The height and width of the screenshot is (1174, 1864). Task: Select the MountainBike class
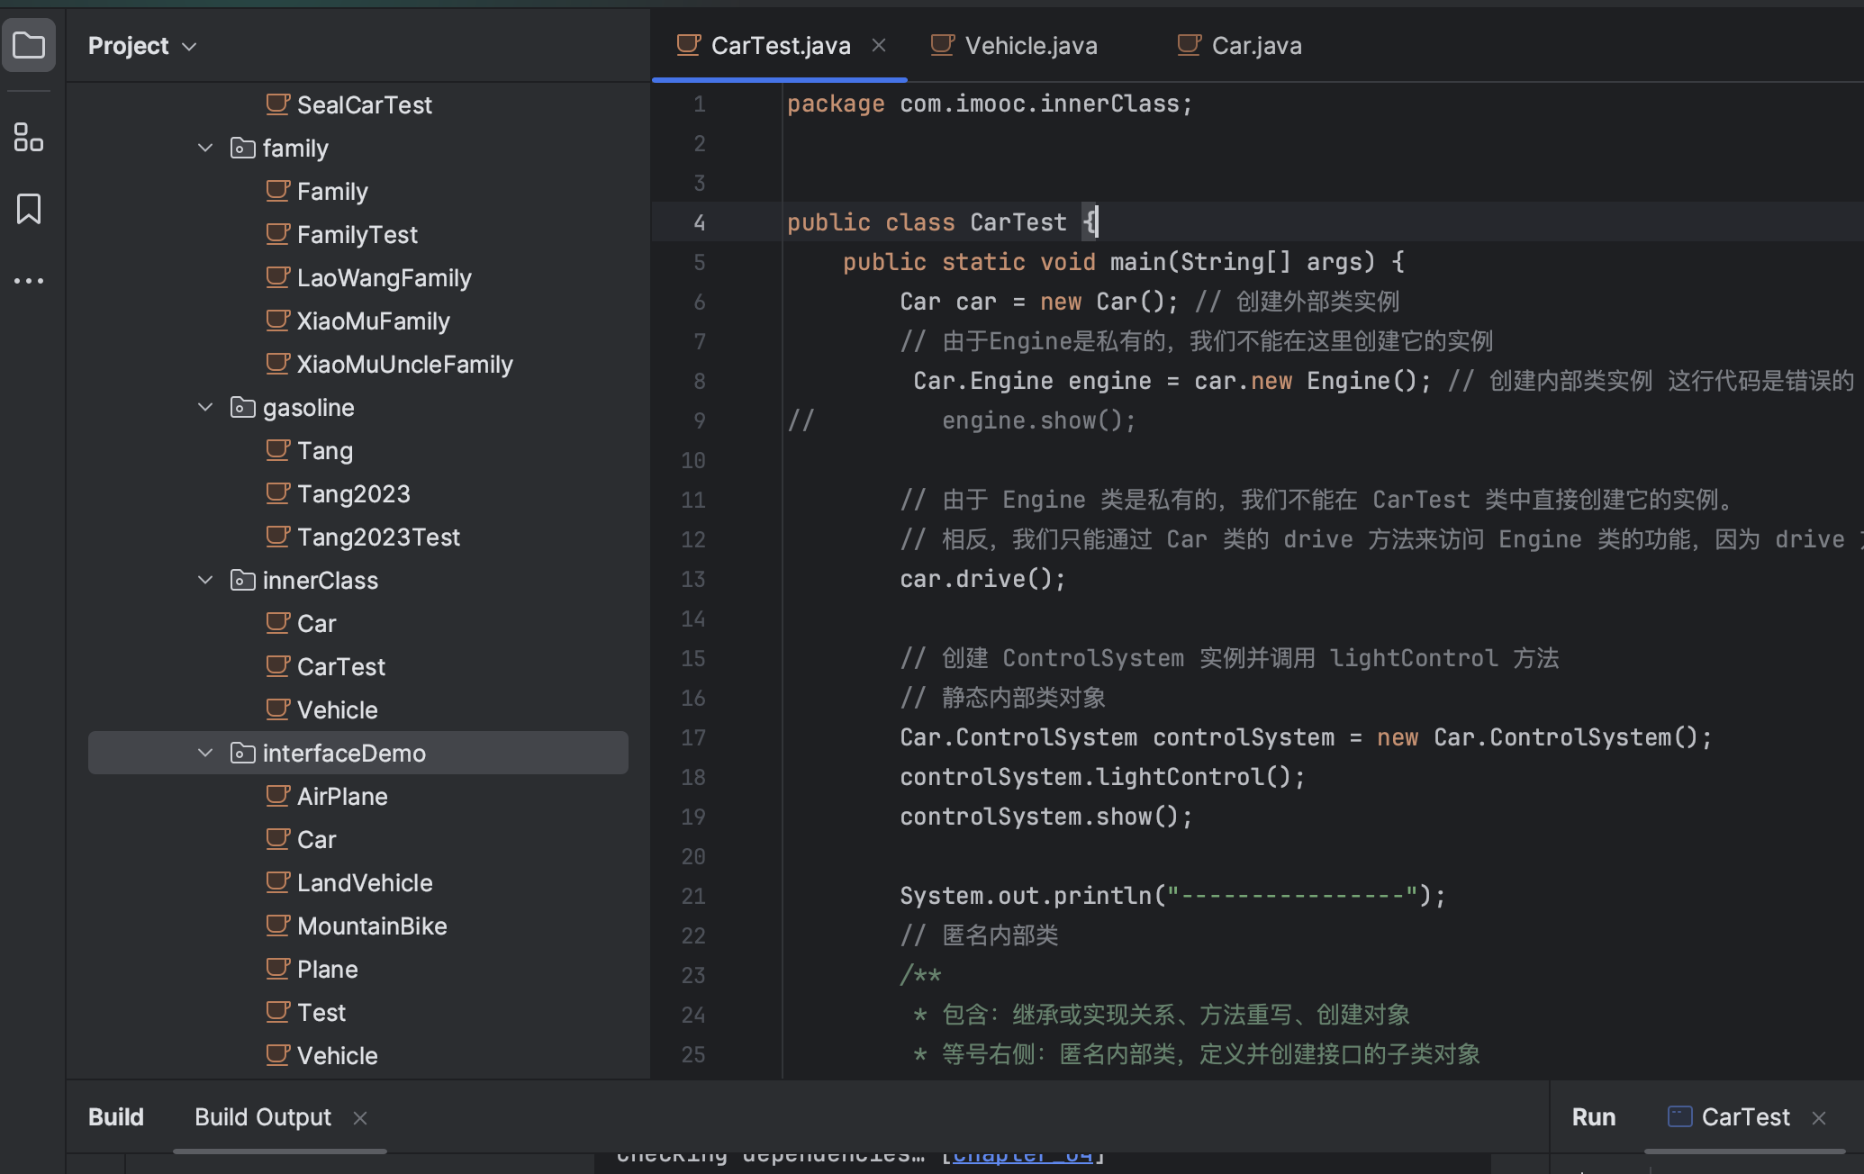[372, 926]
